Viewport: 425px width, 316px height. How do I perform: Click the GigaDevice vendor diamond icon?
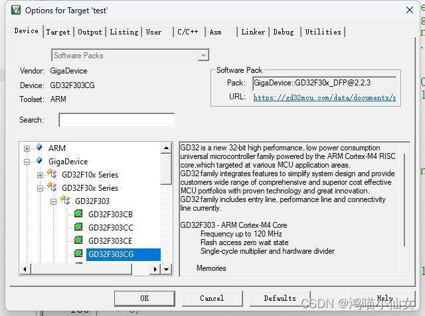[39, 160]
